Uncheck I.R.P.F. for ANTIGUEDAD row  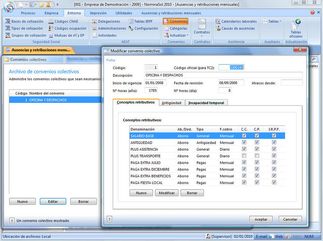coord(274,143)
